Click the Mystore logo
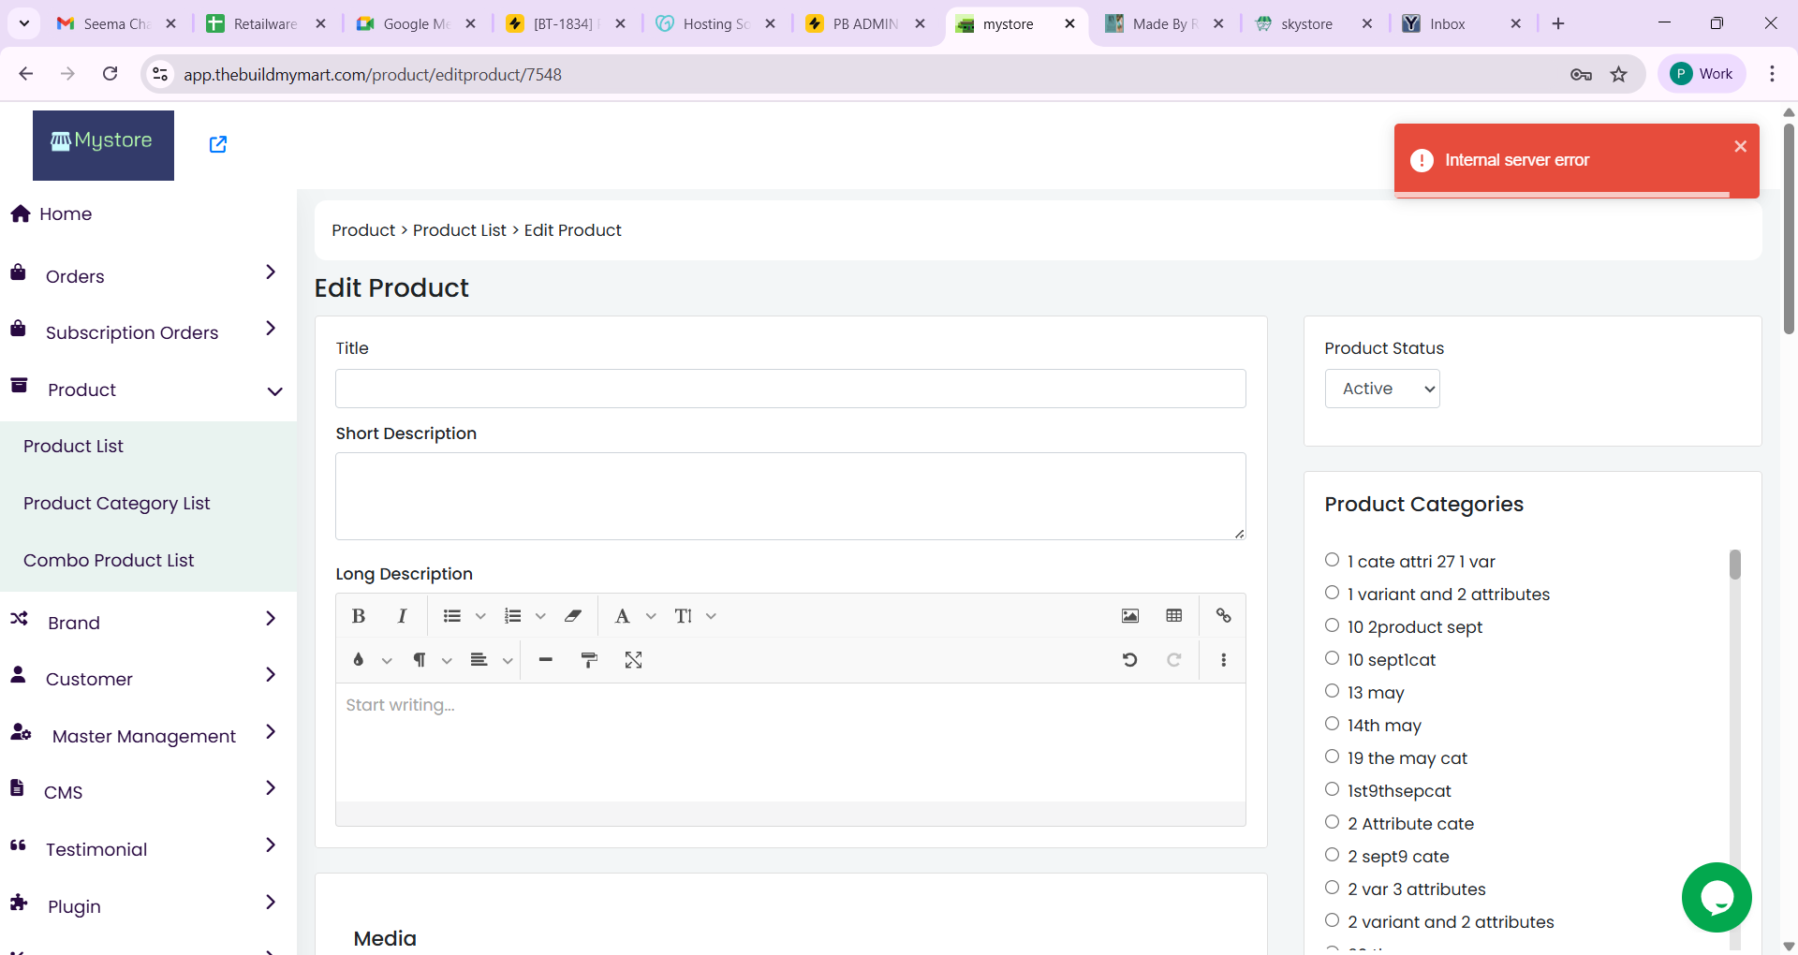The width and height of the screenshot is (1798, 955). point(103,145)
